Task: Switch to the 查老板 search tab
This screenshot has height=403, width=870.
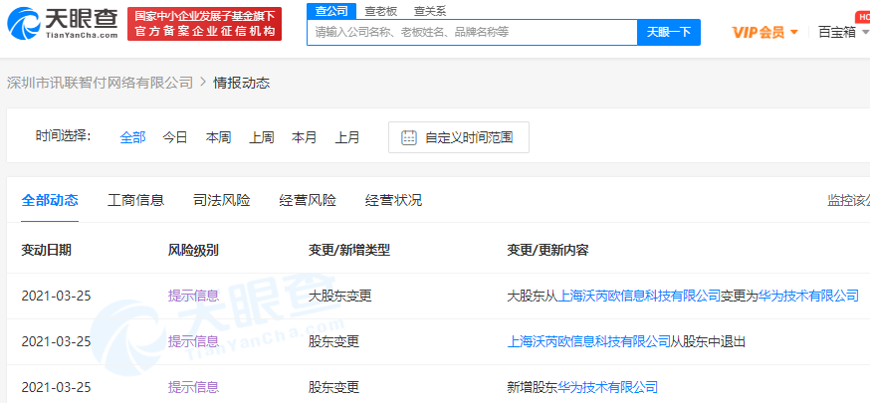Action: [381, 11]
